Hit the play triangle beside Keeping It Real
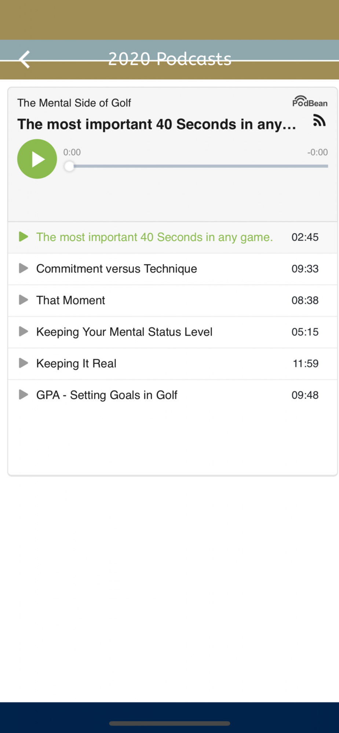 [23, 363]
